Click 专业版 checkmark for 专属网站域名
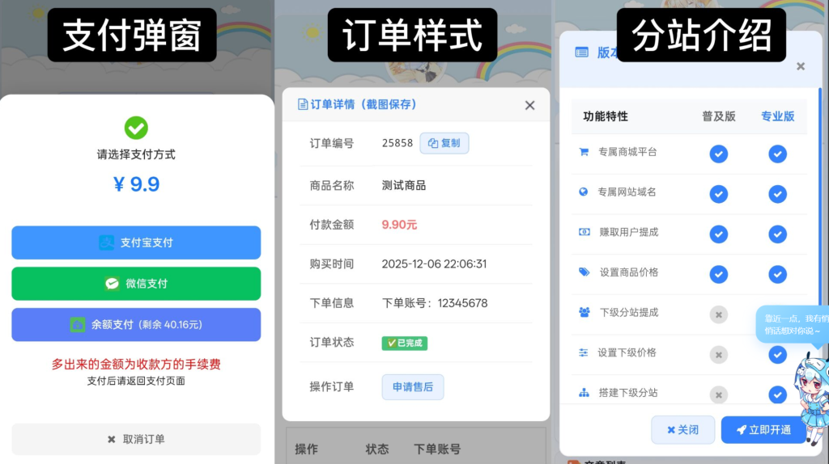829x464 pixels. point(777,194)
